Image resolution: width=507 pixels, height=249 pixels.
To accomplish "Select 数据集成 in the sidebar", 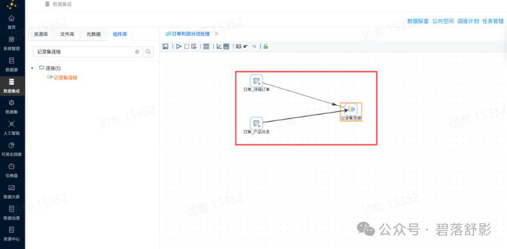I will coord(12,86).
